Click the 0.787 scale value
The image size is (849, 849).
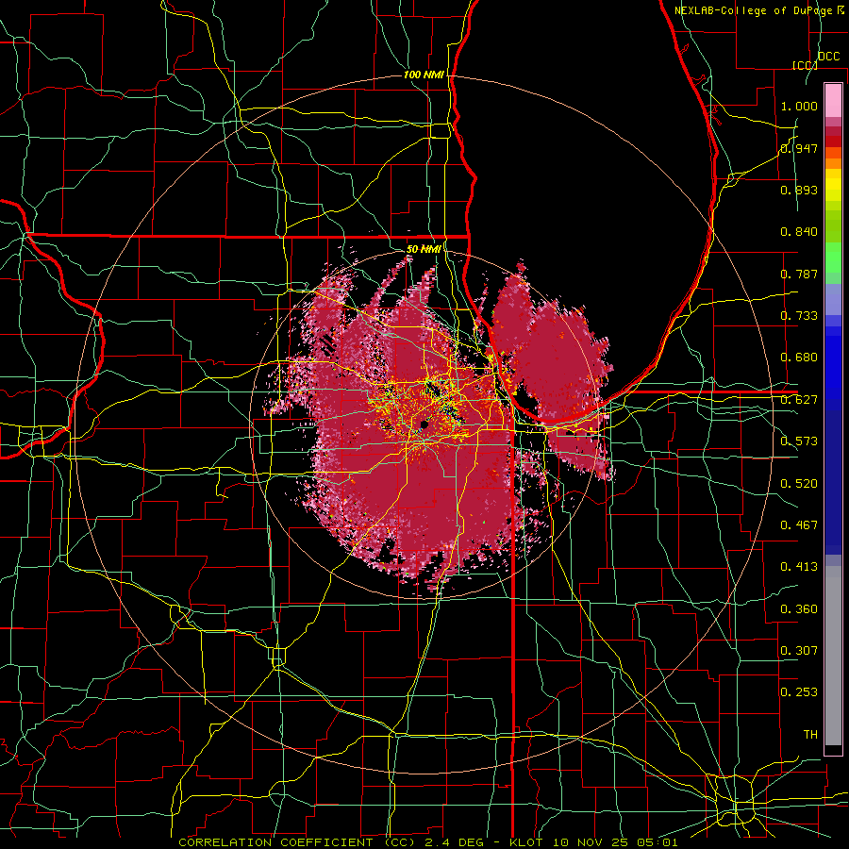point(799,274)
